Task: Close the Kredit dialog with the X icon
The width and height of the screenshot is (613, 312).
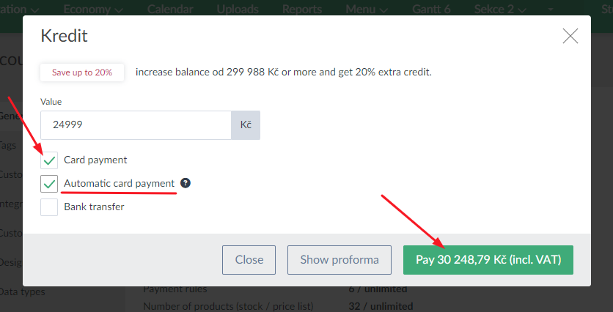Action: [x=570, y=37]
